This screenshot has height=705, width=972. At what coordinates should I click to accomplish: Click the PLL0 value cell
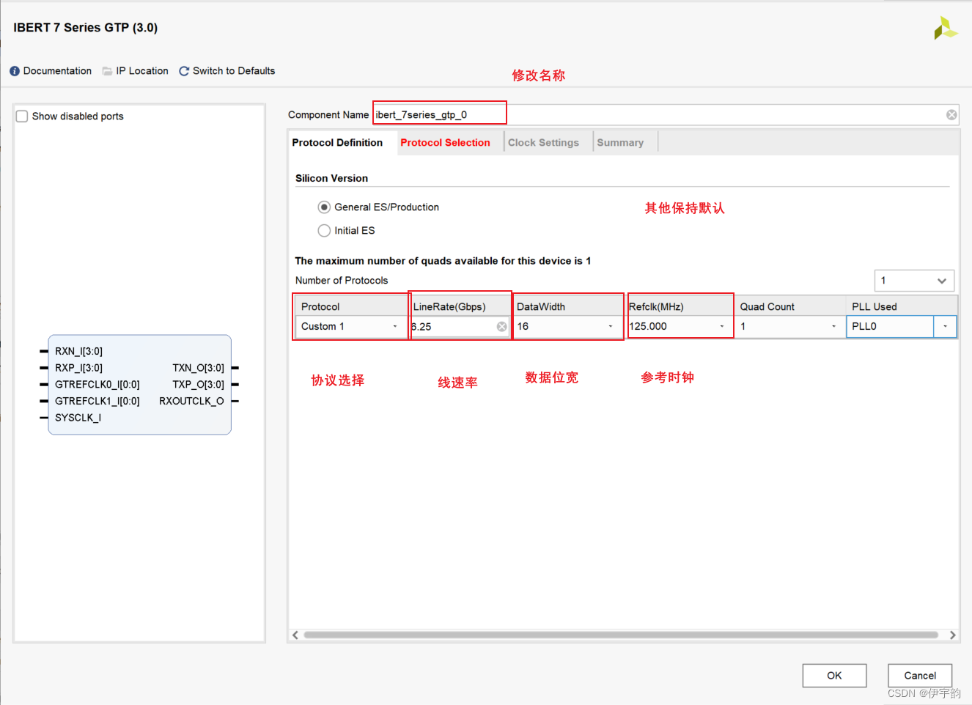890,327
